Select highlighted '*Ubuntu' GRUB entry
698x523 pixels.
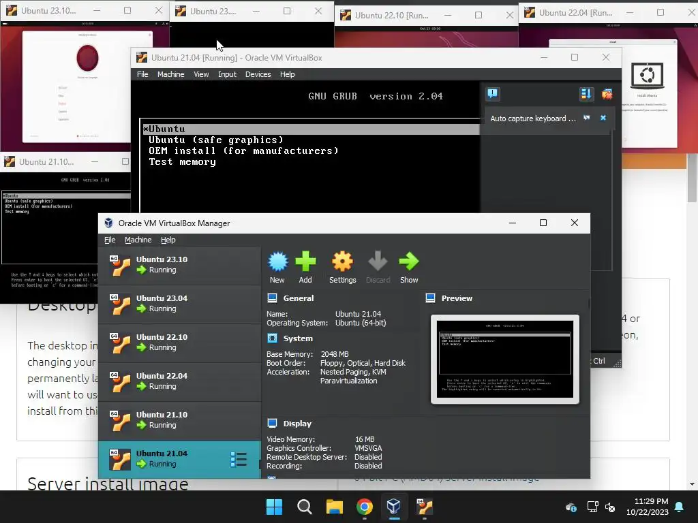tap(311, 129)
